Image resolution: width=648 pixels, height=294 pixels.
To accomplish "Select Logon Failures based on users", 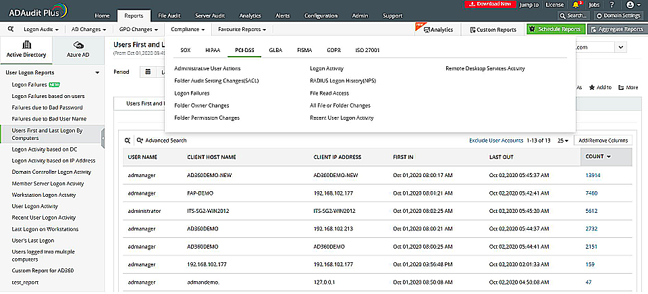I will coord(49,96).
